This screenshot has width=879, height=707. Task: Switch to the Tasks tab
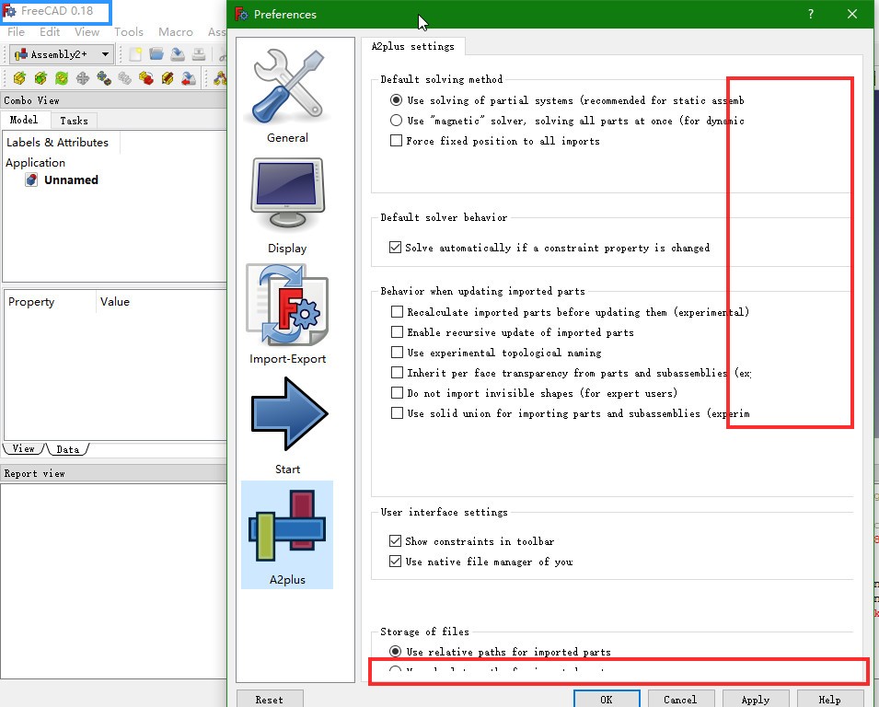[x=74, y=121]
